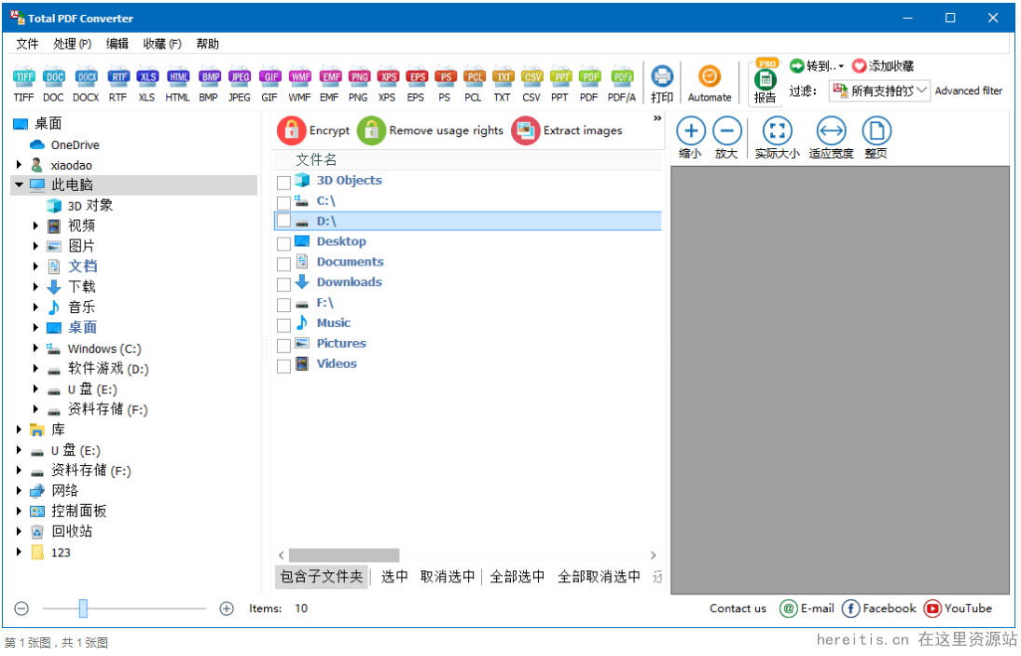Toggle 包含子文件夹 button
The image size is (1021, 656).
click(322, 577)
